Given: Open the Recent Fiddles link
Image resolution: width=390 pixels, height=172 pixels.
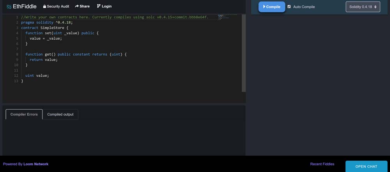Looking at the screenshot, I should (x=323, y=164).
